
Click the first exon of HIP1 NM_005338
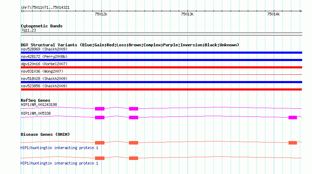[100, 118]
